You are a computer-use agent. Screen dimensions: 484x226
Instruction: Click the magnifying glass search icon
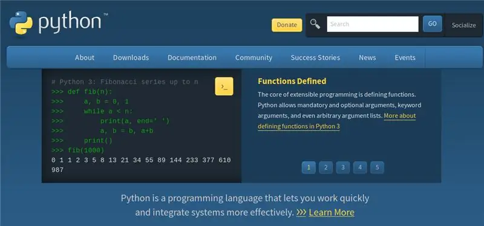(x=315, y=24)
